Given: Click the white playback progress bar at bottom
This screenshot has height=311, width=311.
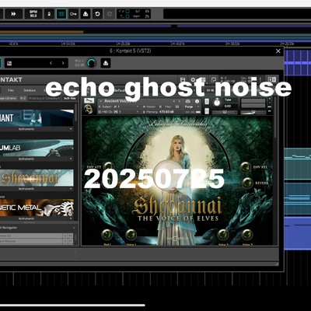Looking at the screenshot, I should (72, 306).
